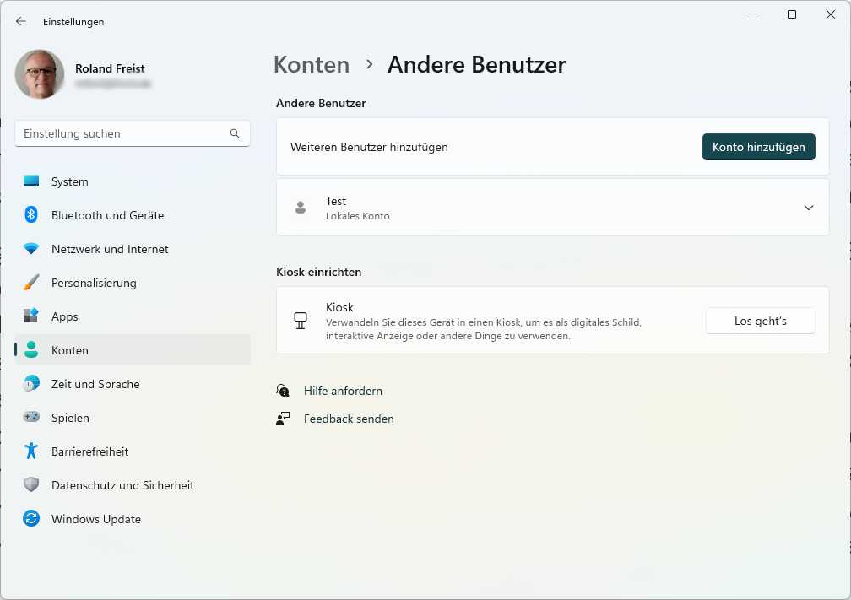Select the Bluetooth und Geräte icon
This screenshot has height=600, width=851.
(30, 215)
